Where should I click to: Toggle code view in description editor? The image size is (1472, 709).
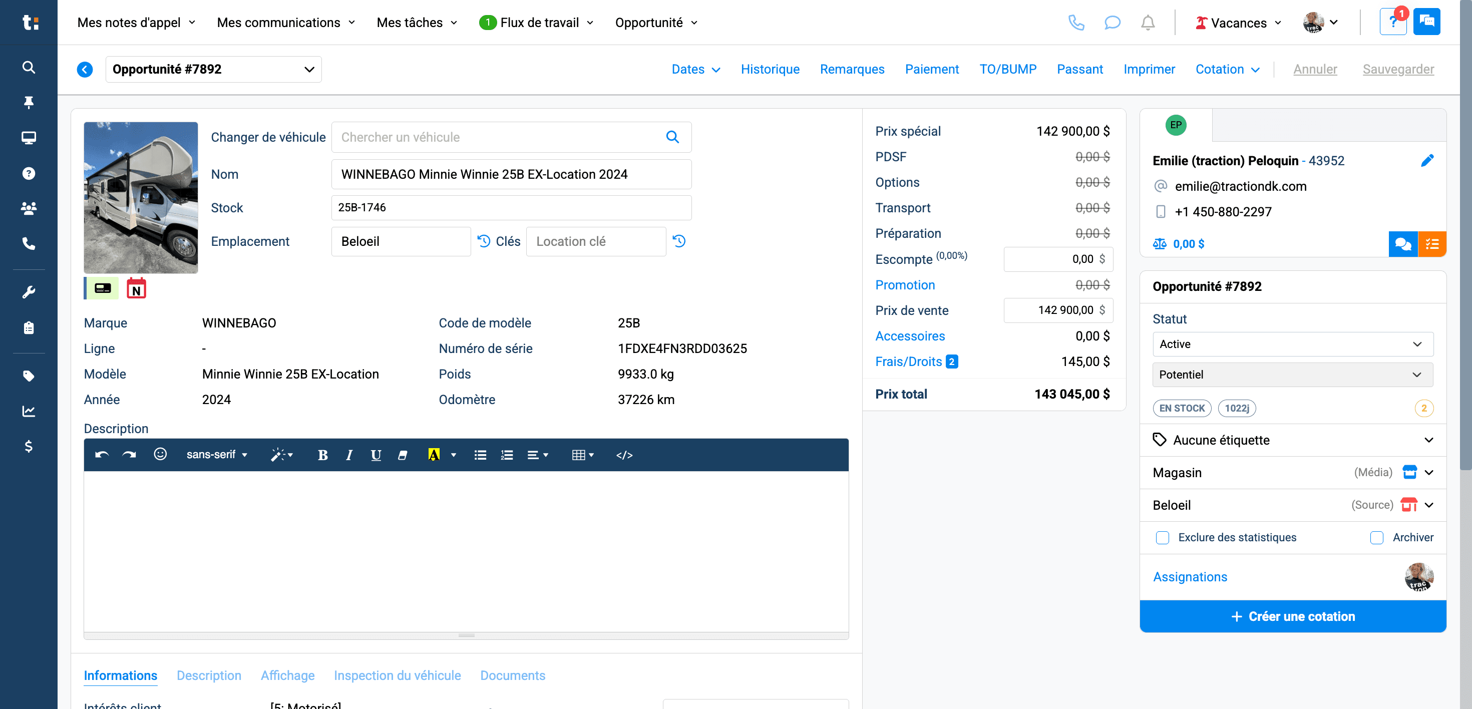point(624,455)
